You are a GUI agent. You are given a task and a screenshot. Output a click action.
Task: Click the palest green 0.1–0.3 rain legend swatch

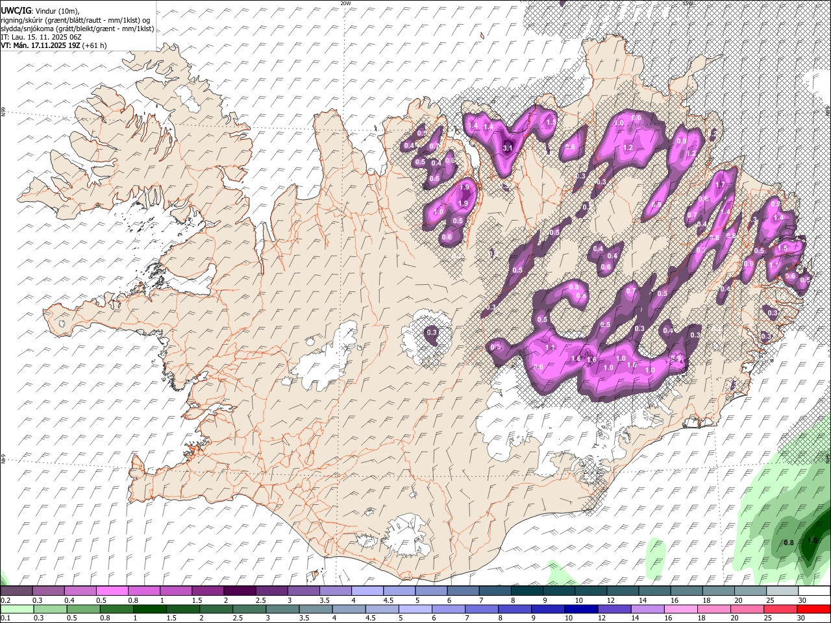[17, 609]
